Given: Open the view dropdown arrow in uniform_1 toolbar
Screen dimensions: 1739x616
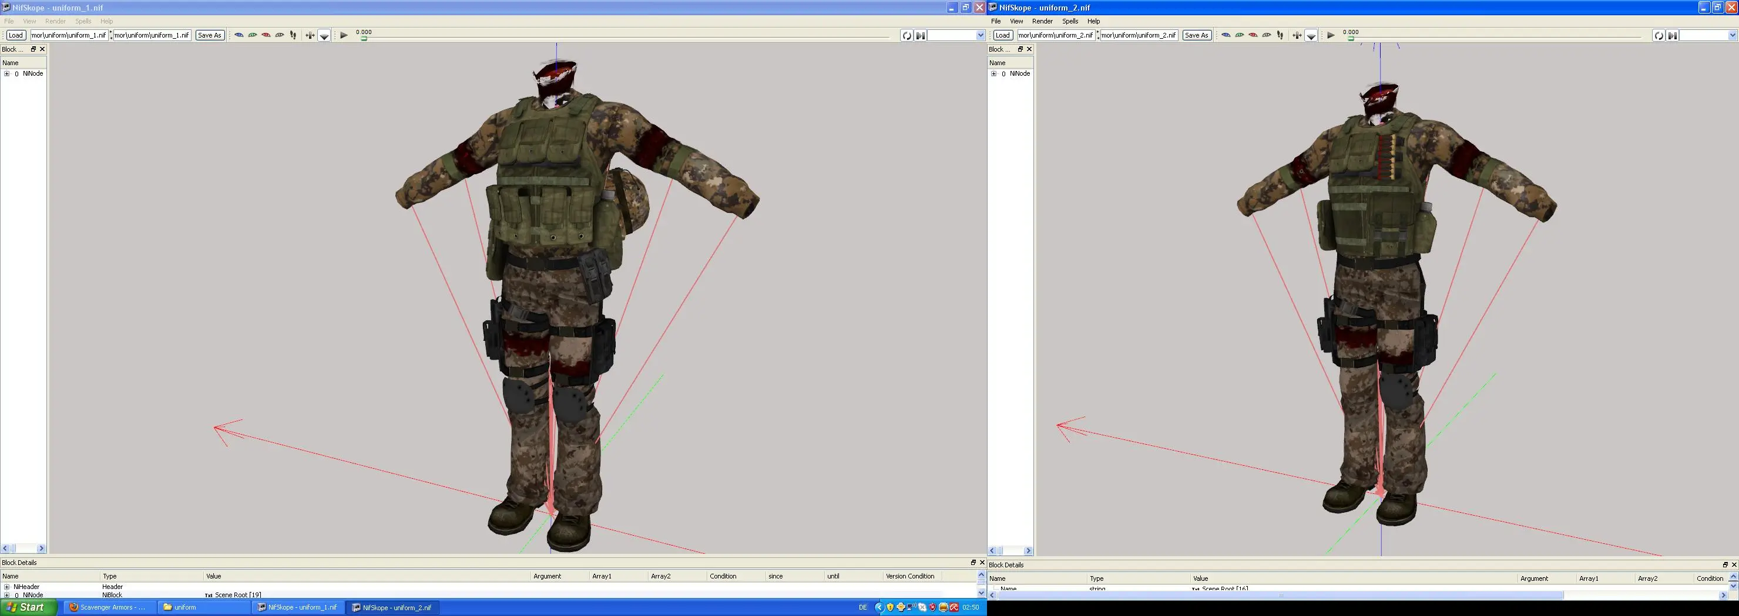Looking at the screenshot, I should [324, 36].
